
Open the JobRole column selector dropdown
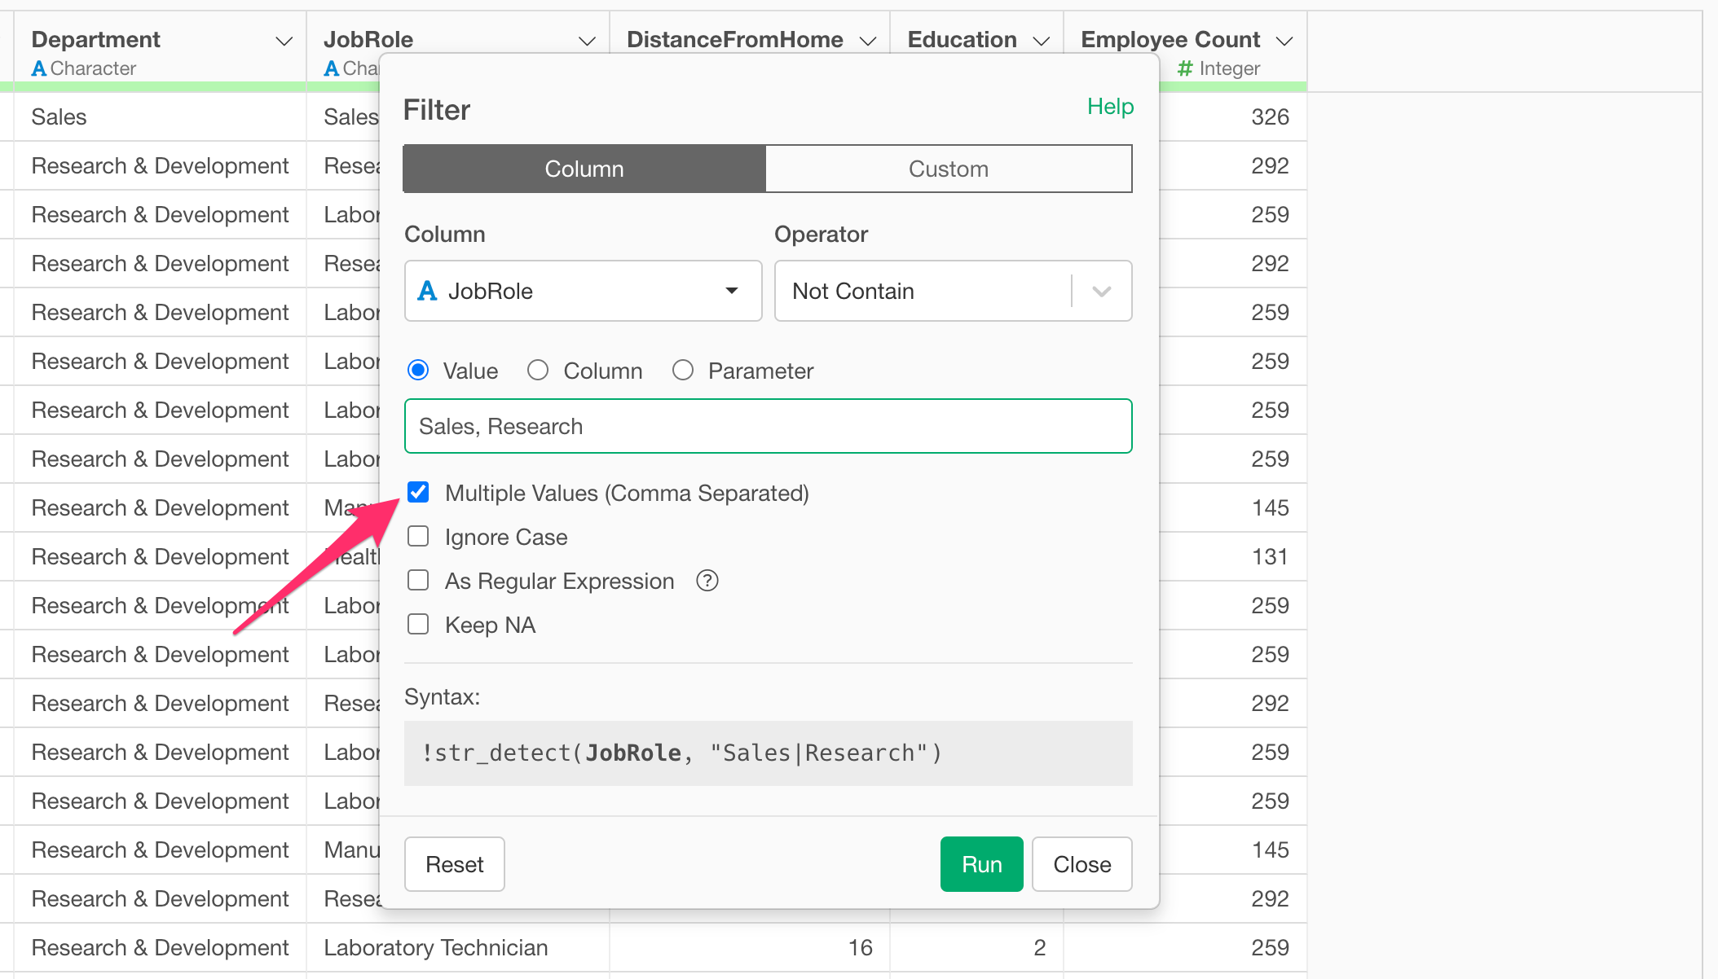click(x=583, y=291)
